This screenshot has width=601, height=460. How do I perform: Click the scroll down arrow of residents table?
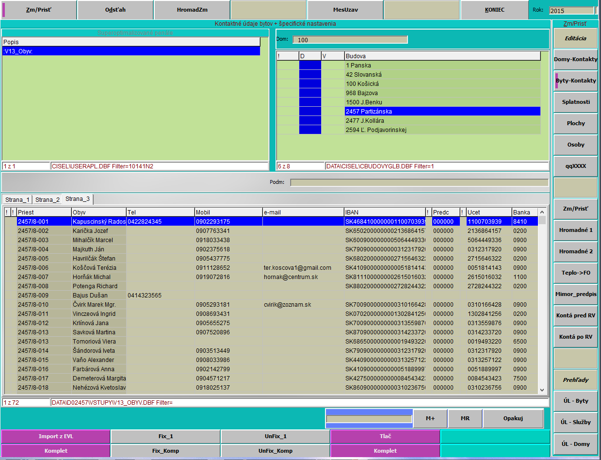(542, 390)
